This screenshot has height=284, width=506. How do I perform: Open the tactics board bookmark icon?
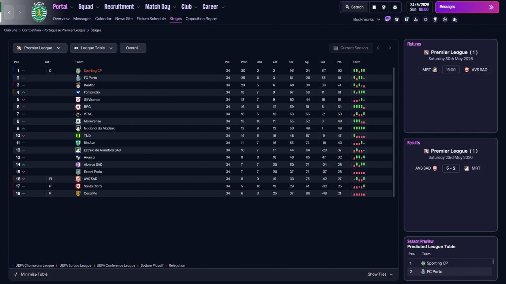(406, 19)
